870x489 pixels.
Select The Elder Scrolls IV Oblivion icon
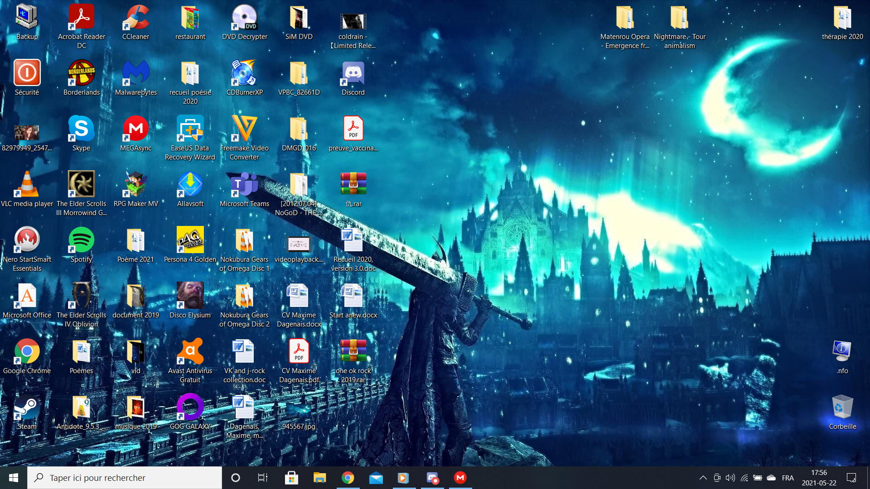82,305
